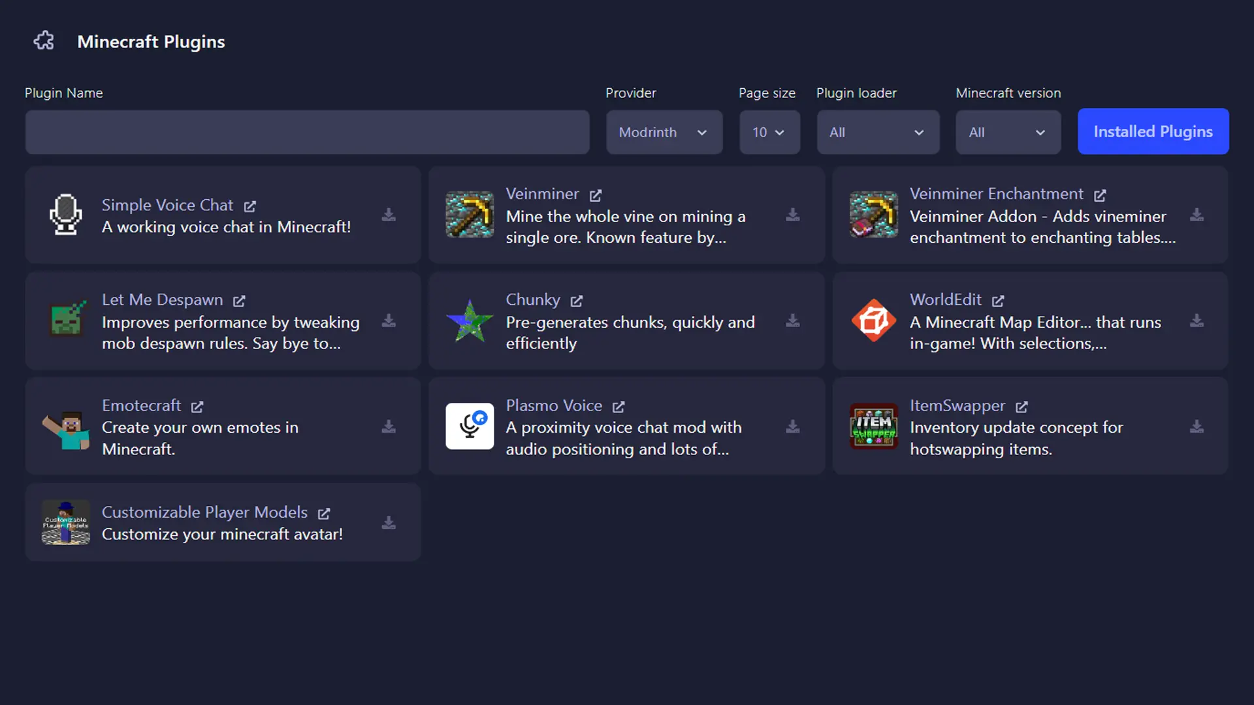Select the Let Me Despawn thumbnail
This screenshot has width=1254, height=705.
[65, 321]
